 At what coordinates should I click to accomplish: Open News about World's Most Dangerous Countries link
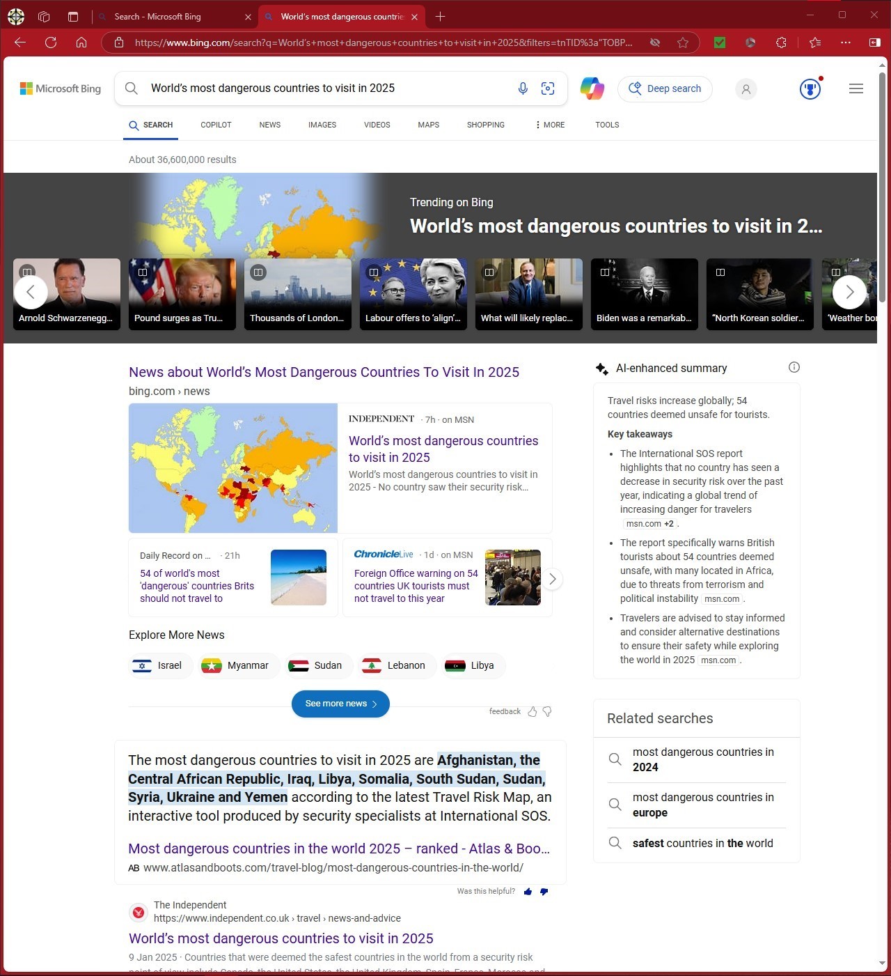pyautogui.click(x=324, y=372)
